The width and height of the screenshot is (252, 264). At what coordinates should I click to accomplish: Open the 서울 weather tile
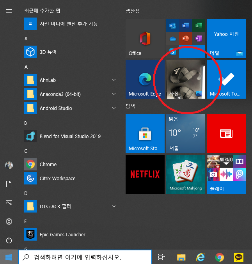(186, 134)
